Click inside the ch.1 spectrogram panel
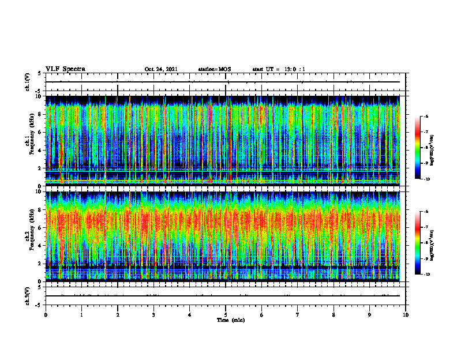The image size is (457, 353). [223, 141]
